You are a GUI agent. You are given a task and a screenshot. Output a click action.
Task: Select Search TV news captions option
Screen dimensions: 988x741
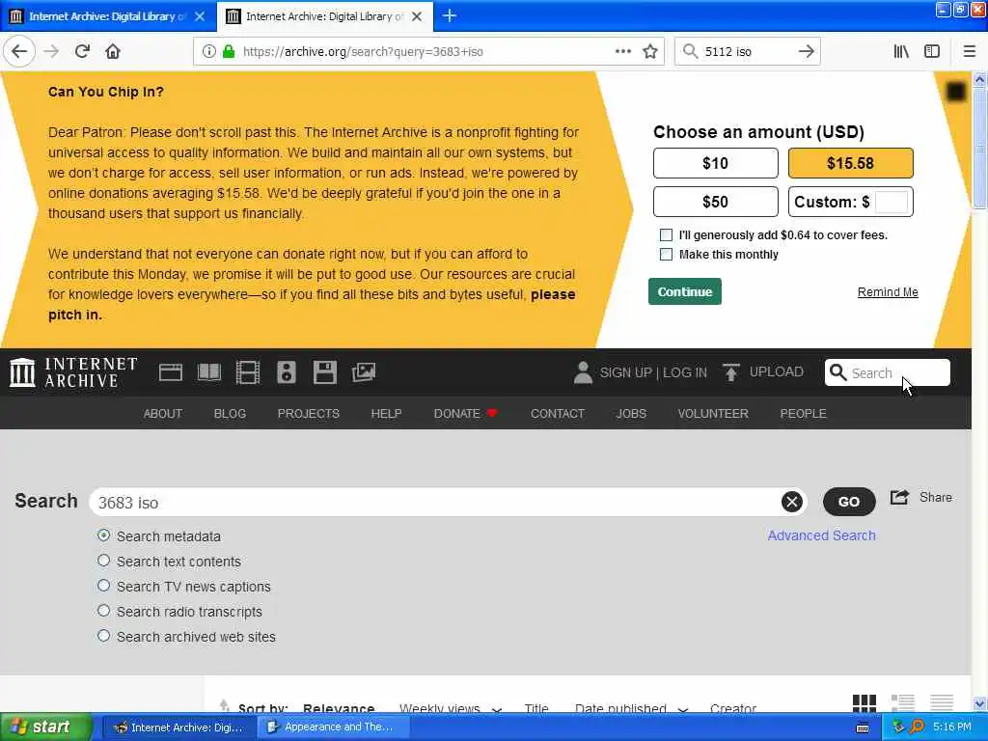104,586
